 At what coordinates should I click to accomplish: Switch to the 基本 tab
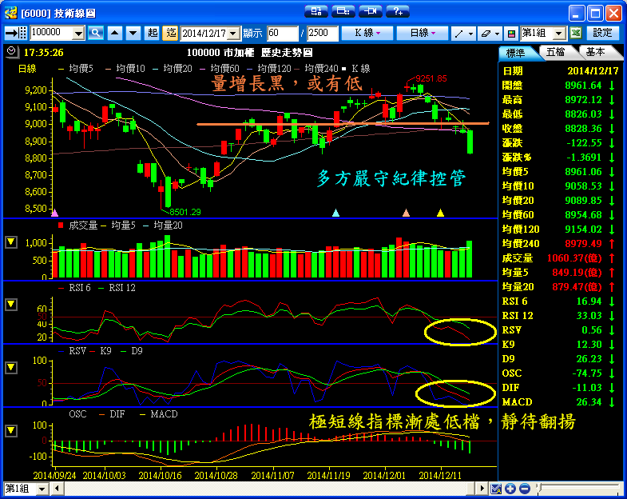coord(595,51)
